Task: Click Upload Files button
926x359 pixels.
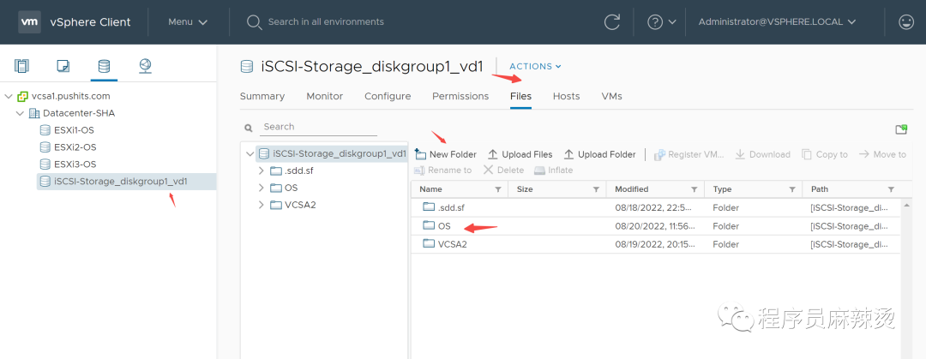Action: [x=520, y=155]
